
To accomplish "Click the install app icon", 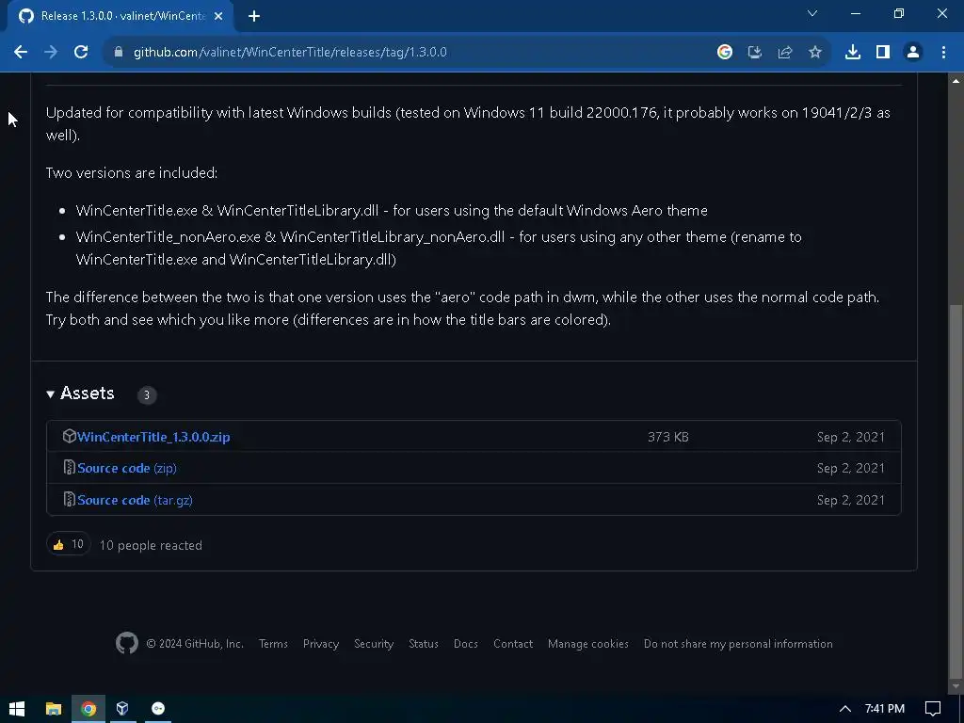I will (x=755, y=53).
